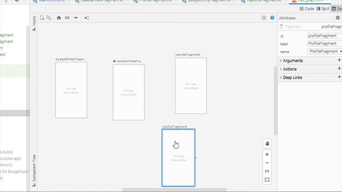Image resolution: width=342 pixels, height=192 pixels.
Task: Click the Zoom to Fit screen icon
Action: (x=267, y=180)
